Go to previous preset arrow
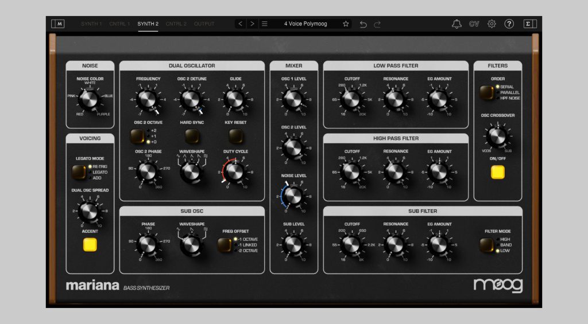The width and height of the screenshot is (588, 324). click(241, 24)
